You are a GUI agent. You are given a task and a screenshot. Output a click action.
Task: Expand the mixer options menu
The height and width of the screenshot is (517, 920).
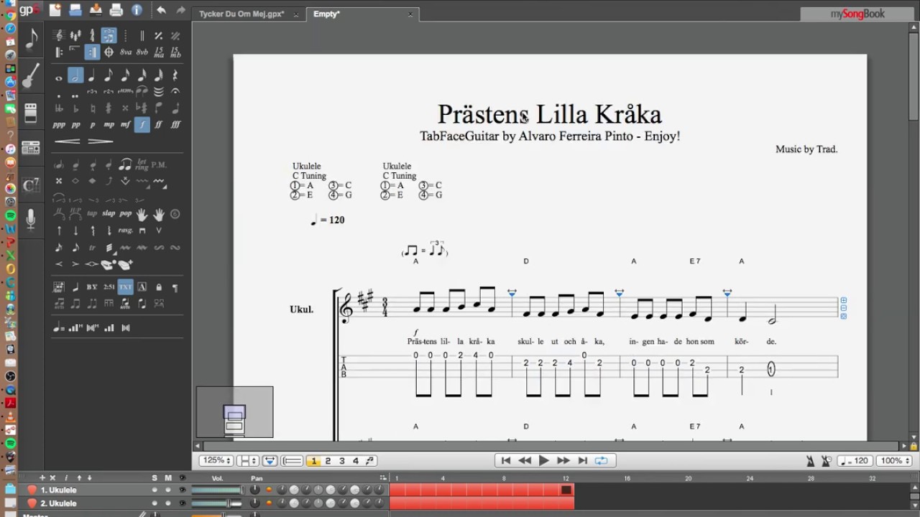[383, 478]
